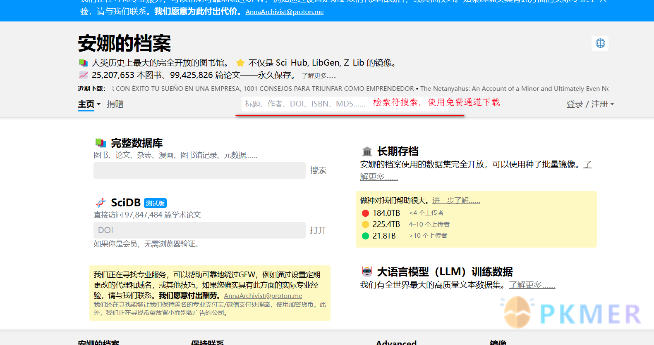
Task: Click the 大语言模型（LLM）训练数据 heading
Action: coord(445,272)
